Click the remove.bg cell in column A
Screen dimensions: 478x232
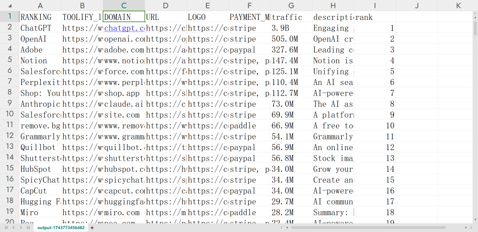(40, 126)
